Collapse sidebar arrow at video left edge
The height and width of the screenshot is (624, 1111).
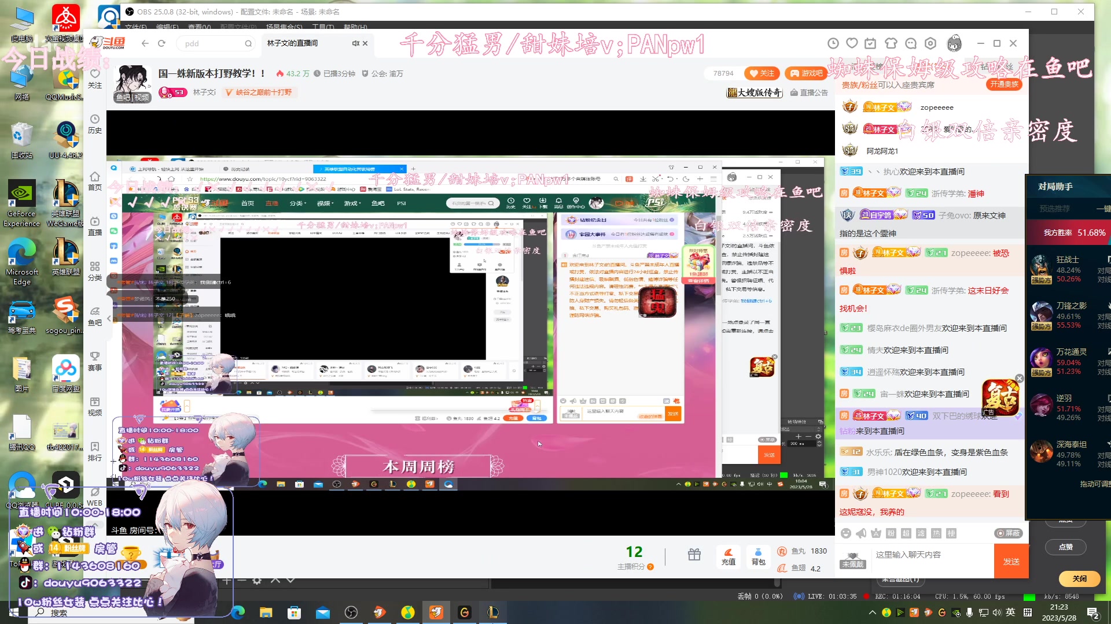[109, 318]
